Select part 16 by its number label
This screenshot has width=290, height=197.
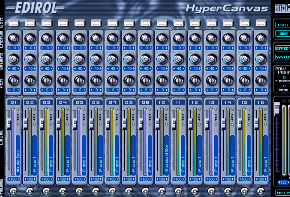[x=261, y=102]
